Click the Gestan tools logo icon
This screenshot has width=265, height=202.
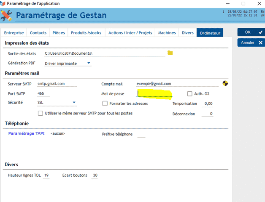point(6,16)
